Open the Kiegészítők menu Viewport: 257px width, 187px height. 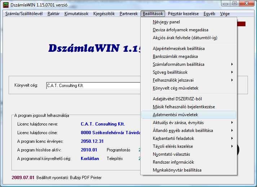pyautogui.click(x=104, y=14)
